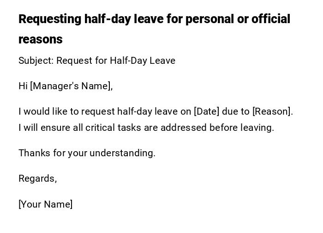Click "Half-Day Leave" in the subject line
The width and height of the screenshot is (323, 233).
[x=143, y=61]
